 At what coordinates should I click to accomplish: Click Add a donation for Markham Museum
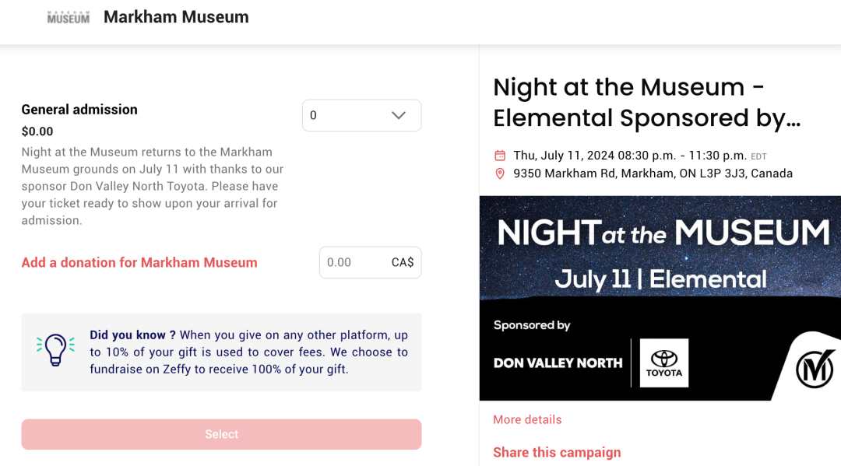tap(139, 262)
